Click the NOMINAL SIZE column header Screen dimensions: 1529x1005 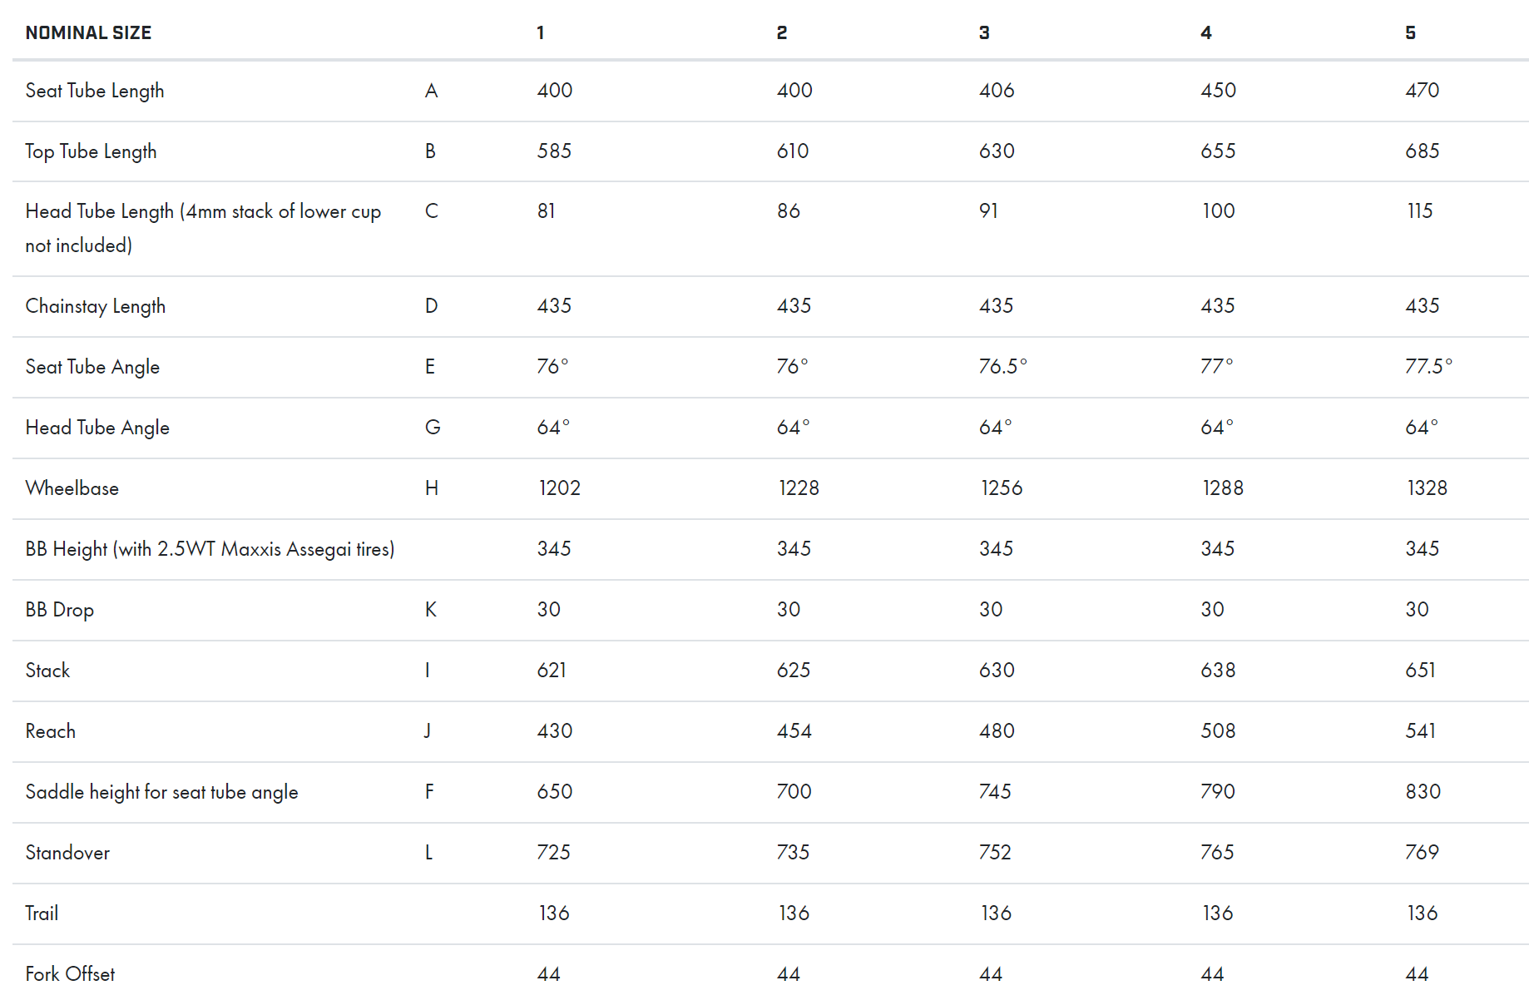pyautogui.click(x=88, y=32)
